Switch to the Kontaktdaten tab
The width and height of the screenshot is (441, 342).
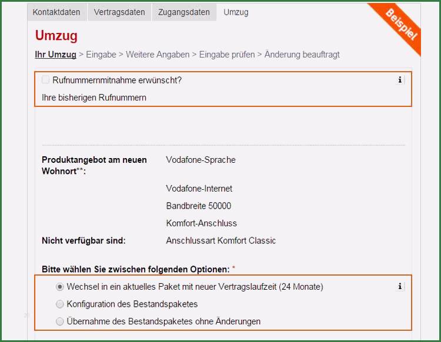tap(56, 12)
